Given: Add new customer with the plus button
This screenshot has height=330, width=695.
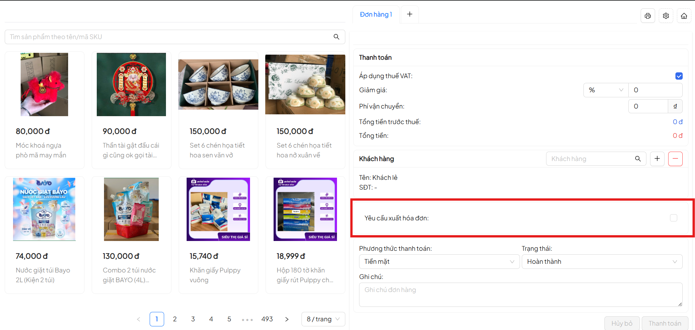Looking at the screenshot, I should tap(657, 159).
